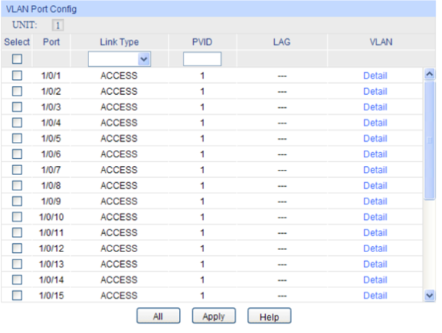View VLAN Detail for port 1/0/4

(x=375, y=123)
